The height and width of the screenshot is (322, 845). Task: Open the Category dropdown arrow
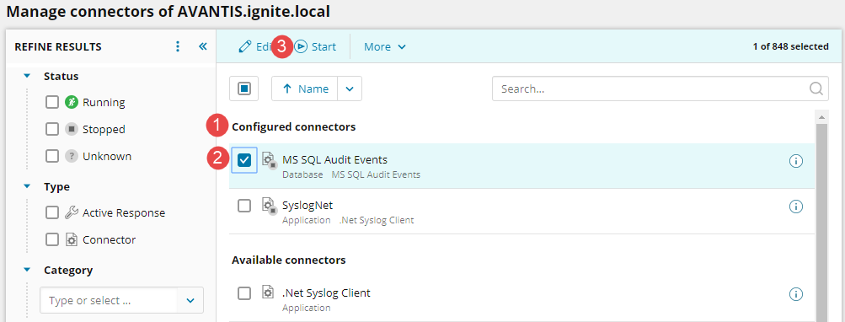coord(190,300)
